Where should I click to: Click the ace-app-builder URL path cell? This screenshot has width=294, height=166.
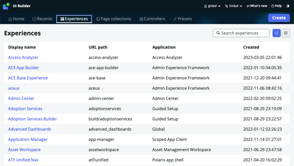104,67
